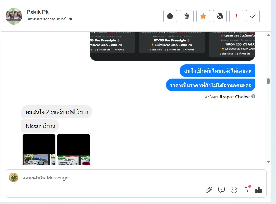Flag conversation with red exclamation icon
This screenshot has width=276, height=204.
pos(236,16)
